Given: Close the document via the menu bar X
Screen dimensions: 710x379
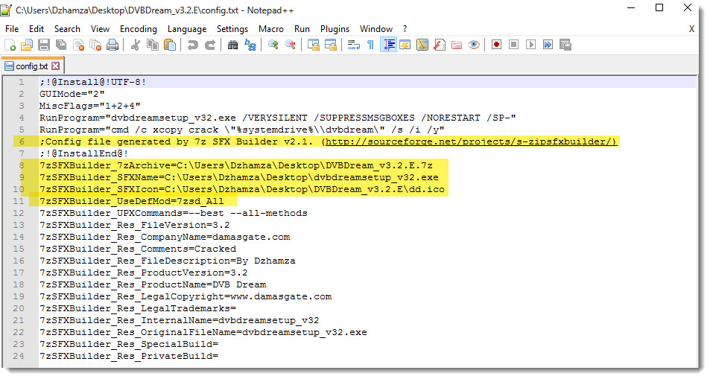Looking at the screenshot, I should pos(691,29).
